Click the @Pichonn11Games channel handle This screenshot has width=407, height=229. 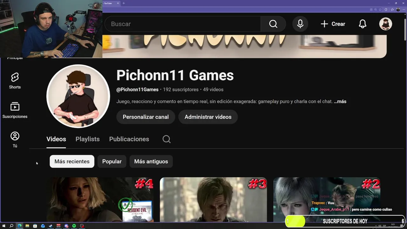pyautogui.click(x=137, y=89)
